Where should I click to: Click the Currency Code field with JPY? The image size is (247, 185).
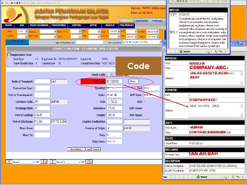[42, 102]
